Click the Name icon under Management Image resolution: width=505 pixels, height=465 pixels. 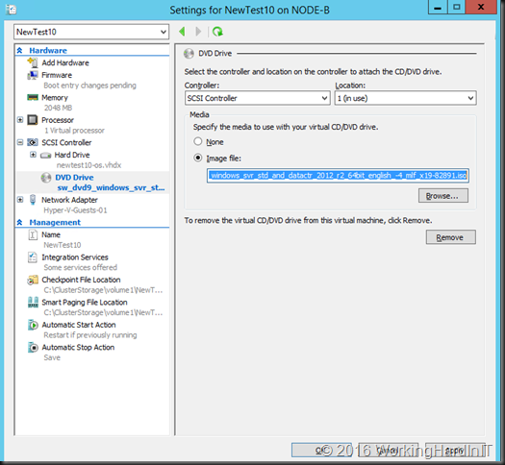33,234
